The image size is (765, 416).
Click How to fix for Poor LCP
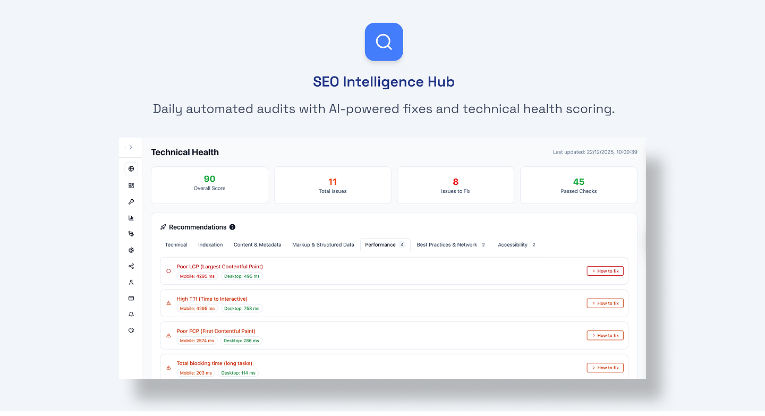[605, 270]
